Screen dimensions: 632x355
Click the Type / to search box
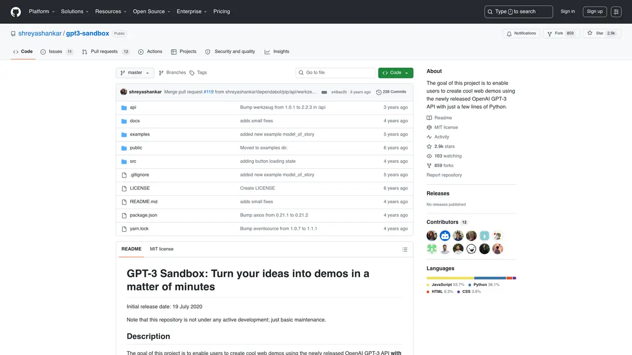518,11
